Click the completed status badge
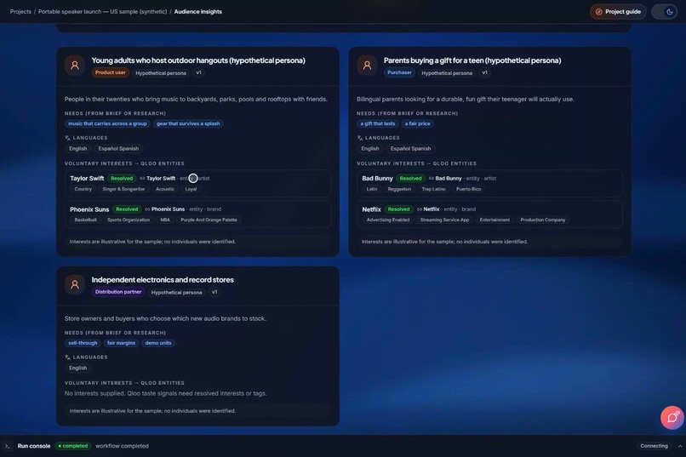The height and width of the screenshot is (457, 686). [x=73, y=446]
